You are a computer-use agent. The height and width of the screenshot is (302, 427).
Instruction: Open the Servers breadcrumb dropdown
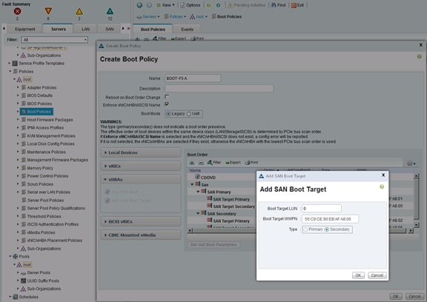[148, 16]
